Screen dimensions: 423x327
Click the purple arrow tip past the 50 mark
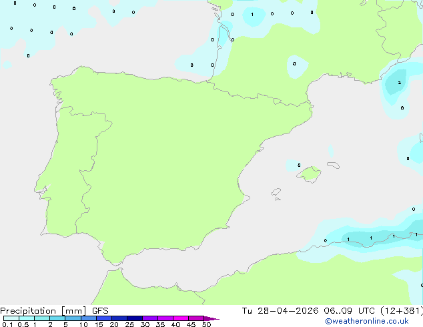pos(211,318)
